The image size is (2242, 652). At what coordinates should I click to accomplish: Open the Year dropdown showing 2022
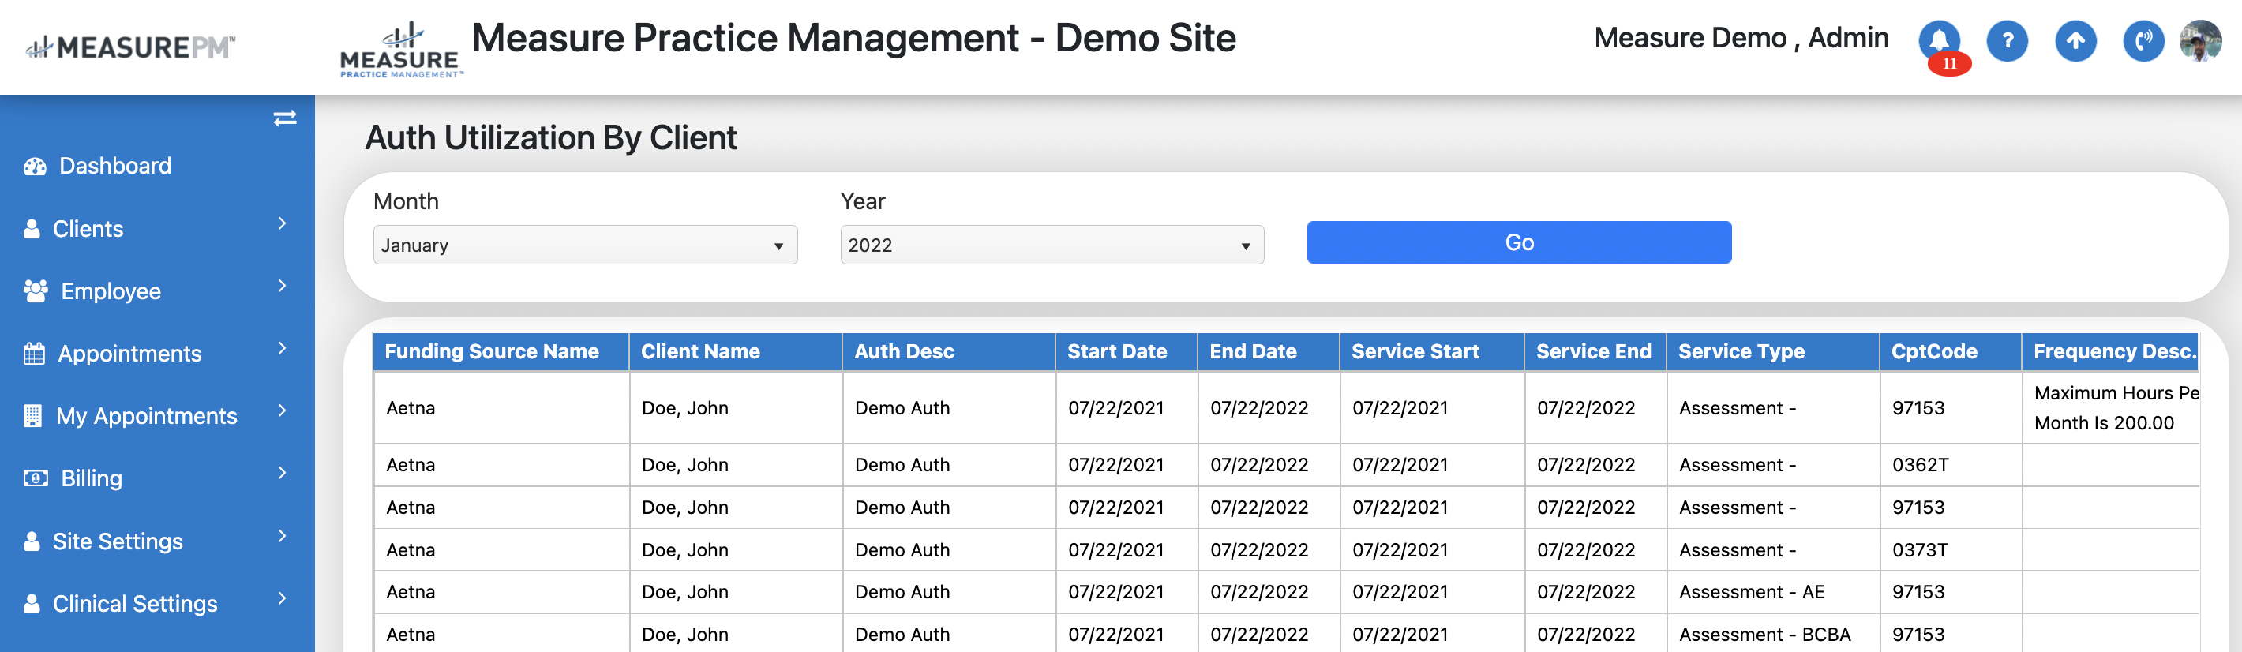coord(1052,245)
